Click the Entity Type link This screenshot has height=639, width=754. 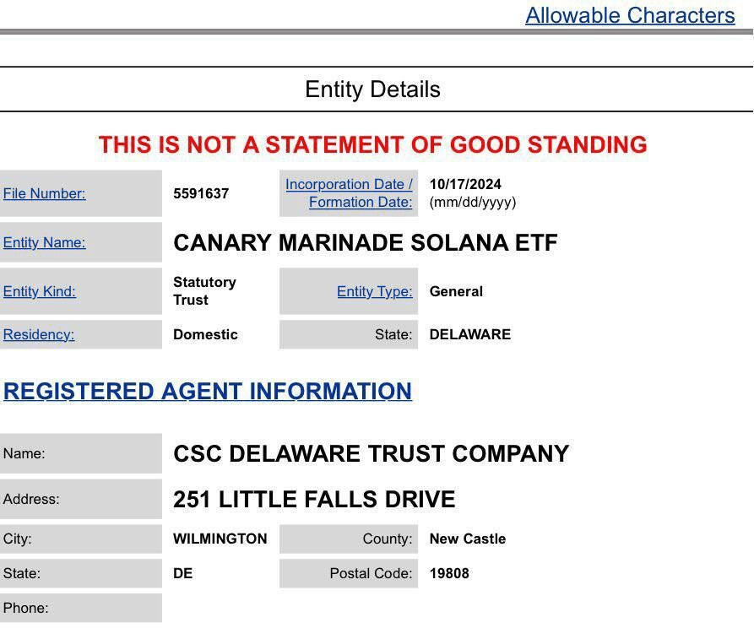point(374,291)
